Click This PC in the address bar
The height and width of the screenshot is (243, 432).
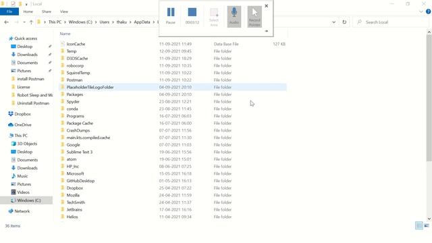(55, 22)
